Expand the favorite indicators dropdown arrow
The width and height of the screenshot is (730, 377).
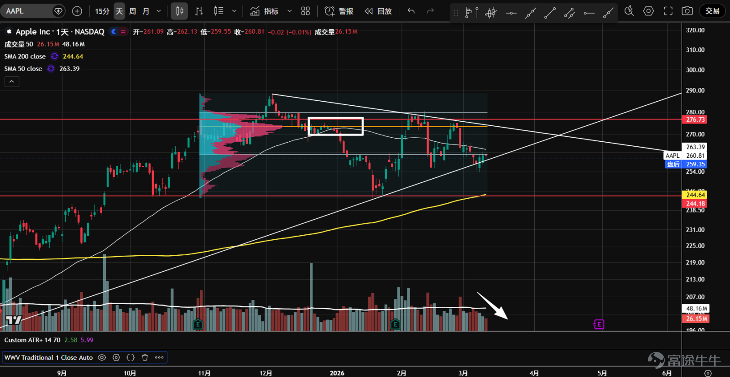click(x=289, y=11)
